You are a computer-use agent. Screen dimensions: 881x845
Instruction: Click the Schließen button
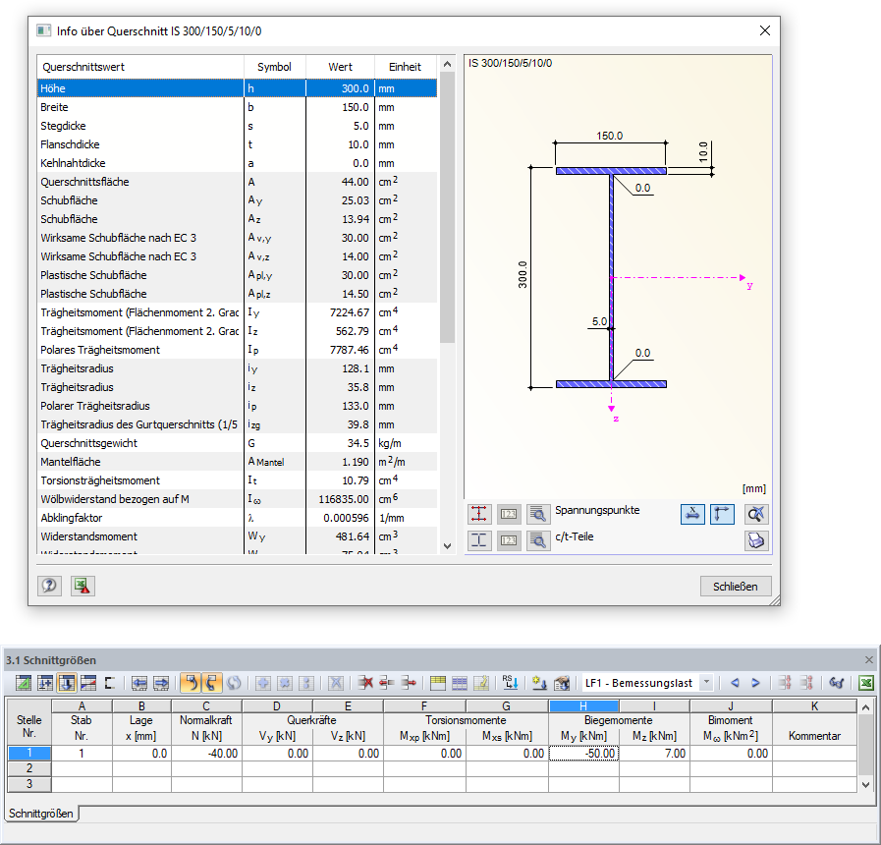click(736, 587)
